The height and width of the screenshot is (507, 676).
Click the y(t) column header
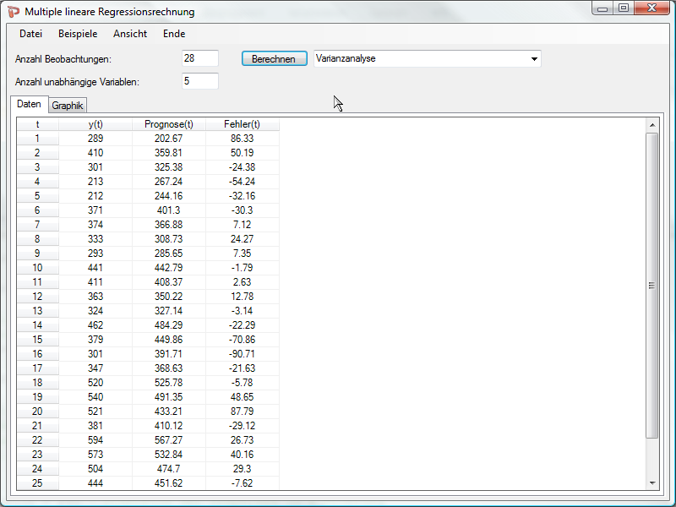(x=95, y=124)
